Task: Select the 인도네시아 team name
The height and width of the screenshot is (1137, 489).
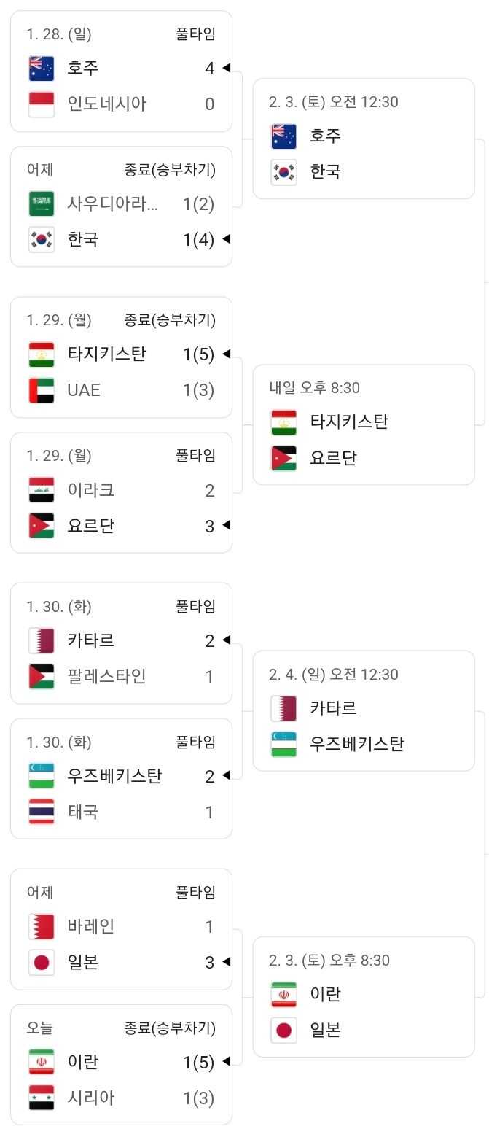Action: pyautogui.click(x=106, y=104)
